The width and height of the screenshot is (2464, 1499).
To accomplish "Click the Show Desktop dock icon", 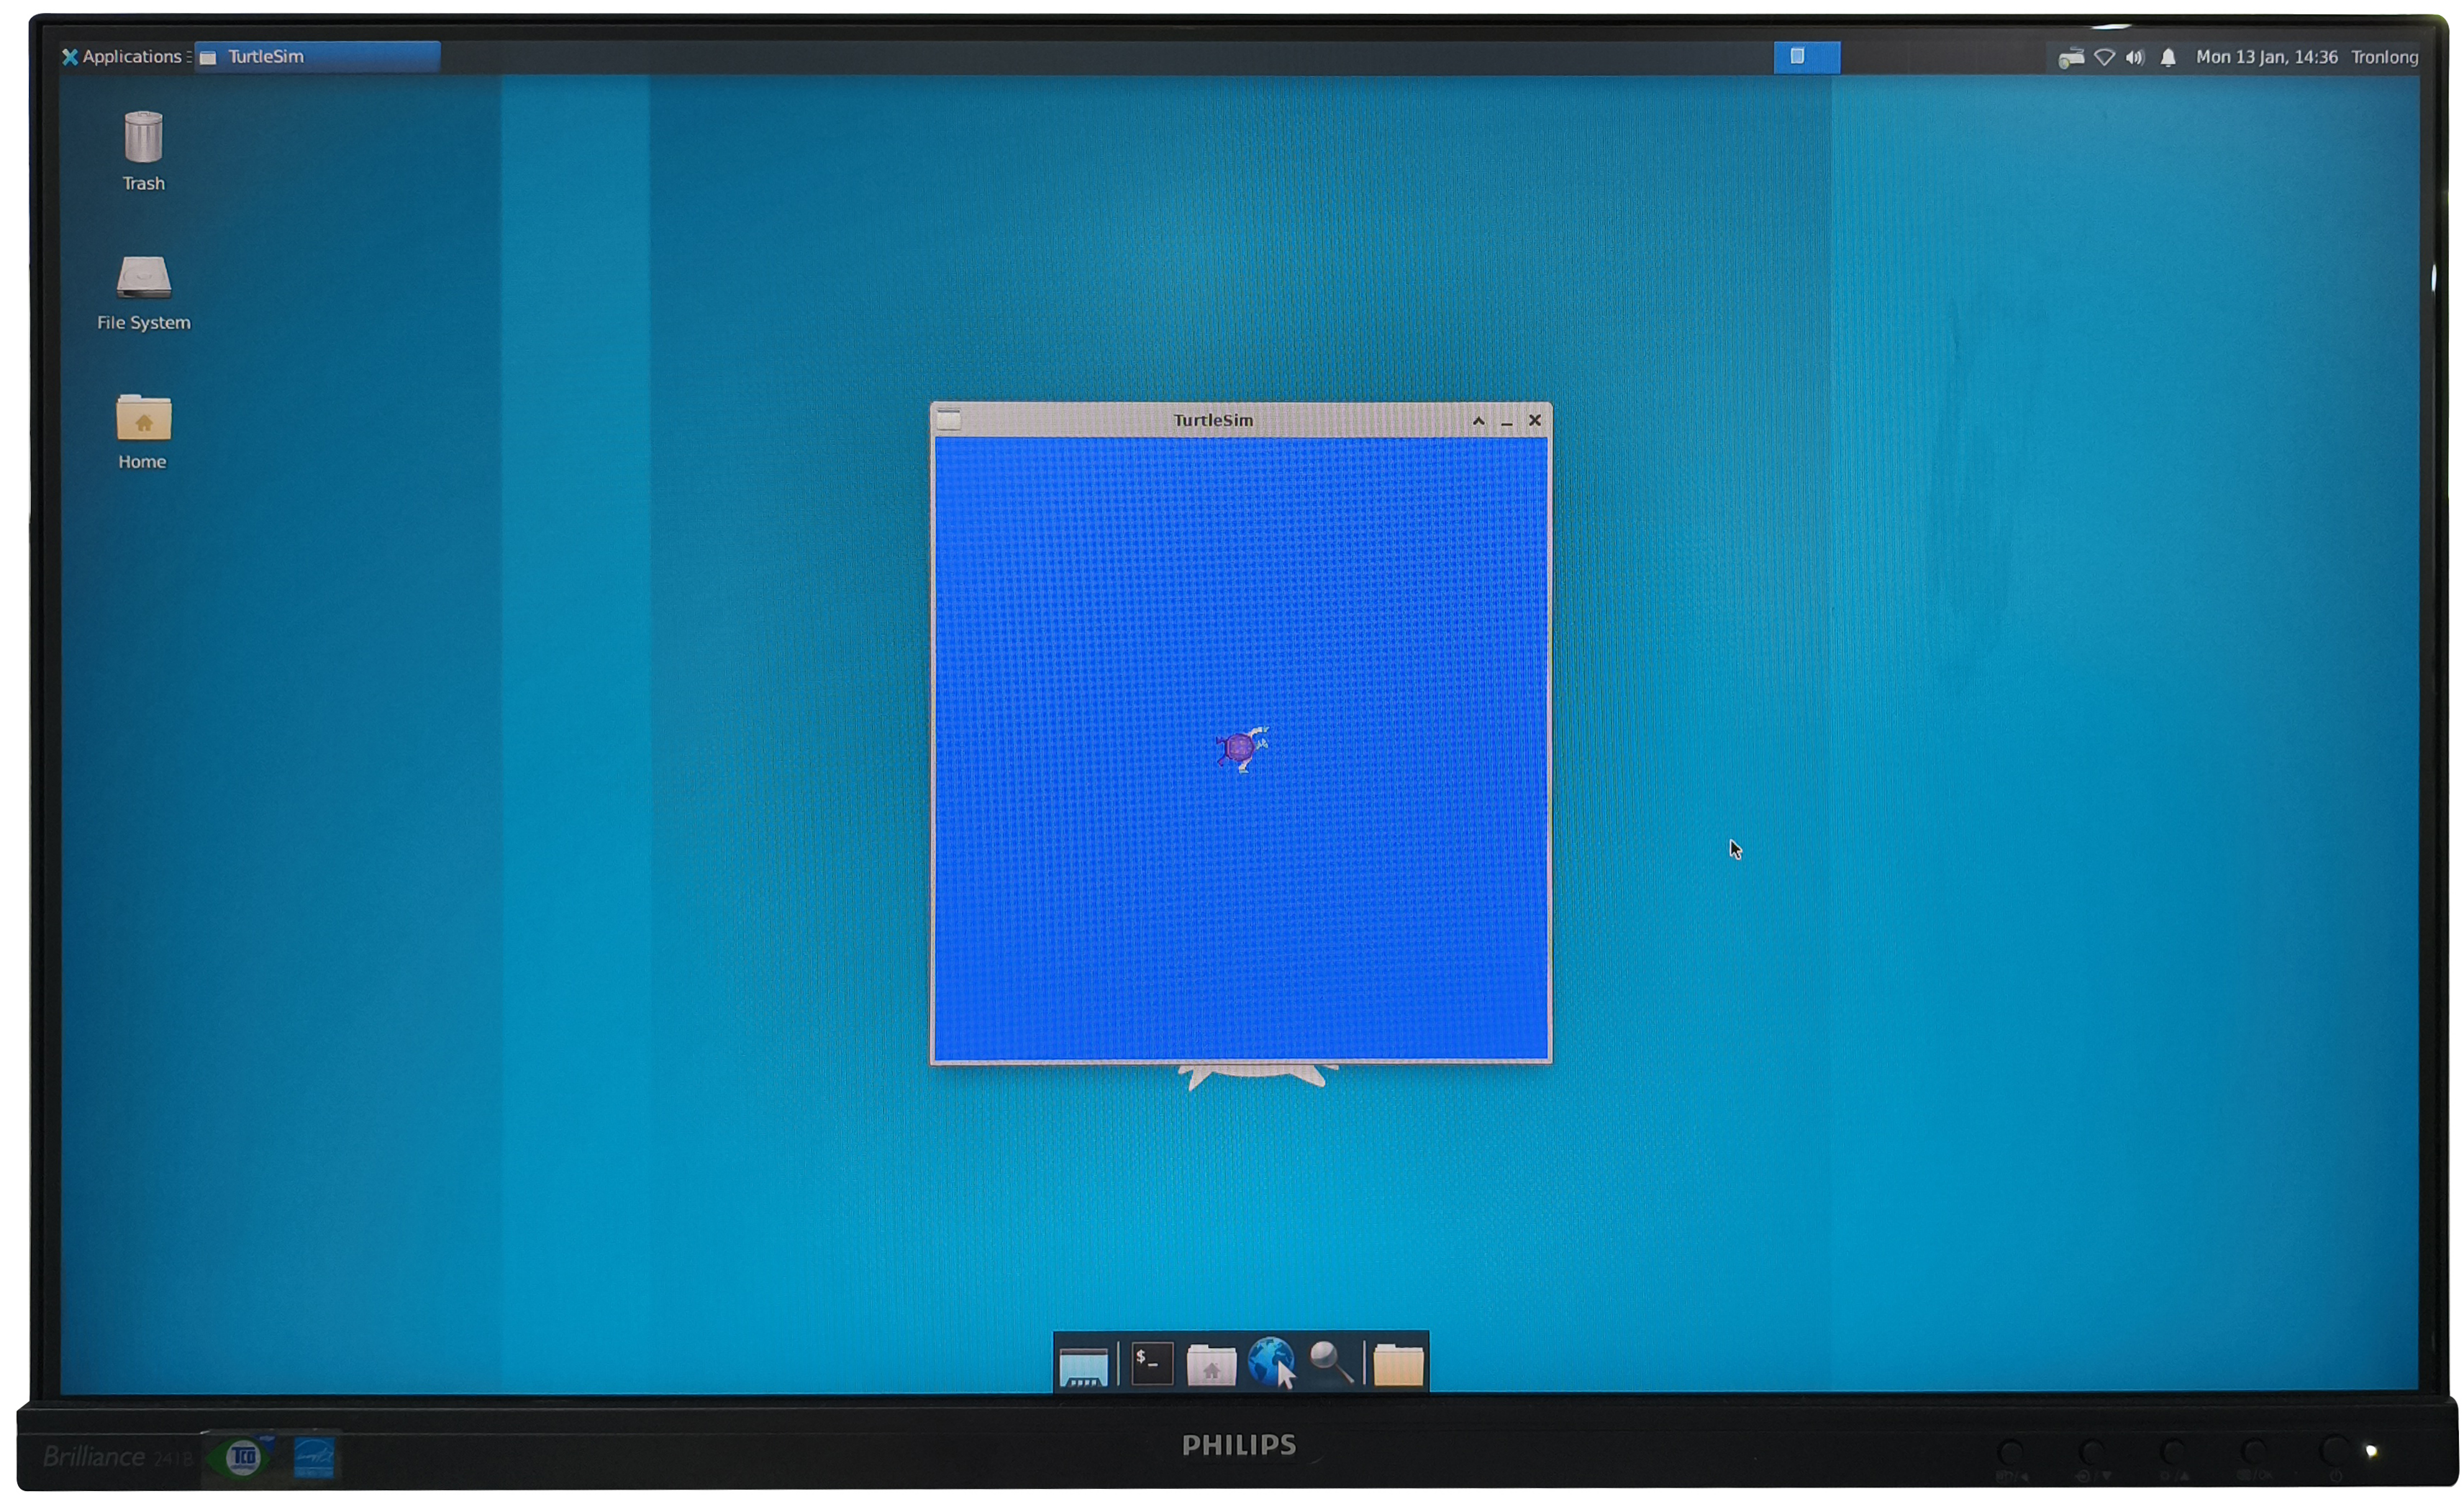I will tap(1083, 1365).
